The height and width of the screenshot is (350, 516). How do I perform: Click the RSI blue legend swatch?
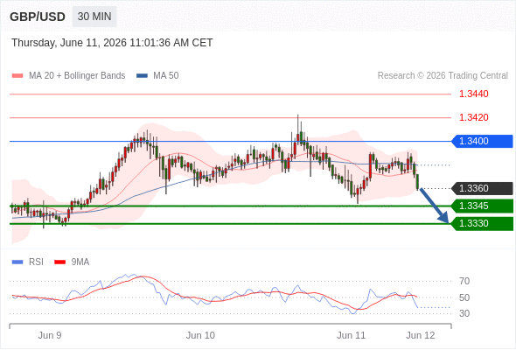click(17, 262)
